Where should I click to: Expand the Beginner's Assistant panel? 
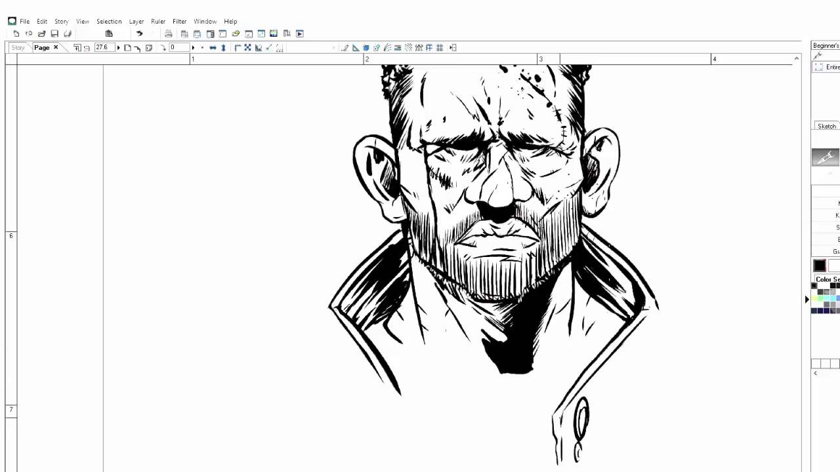tap(826, 45)
